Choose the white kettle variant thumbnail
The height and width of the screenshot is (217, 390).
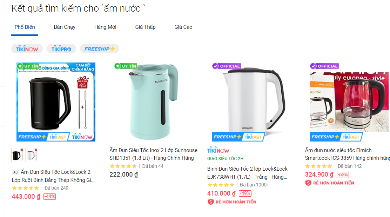(32, 155)
